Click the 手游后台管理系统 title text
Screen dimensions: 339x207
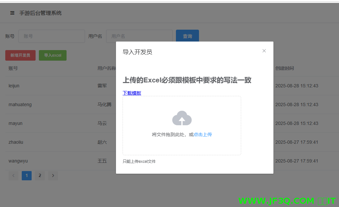point(41,13)
